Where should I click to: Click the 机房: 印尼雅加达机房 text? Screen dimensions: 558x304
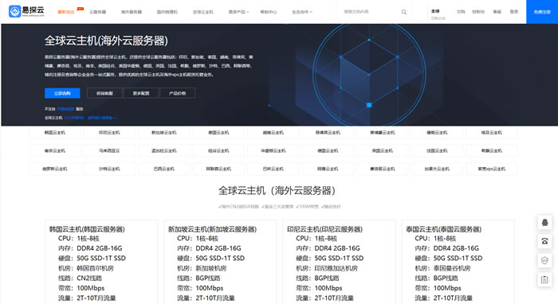327,268
